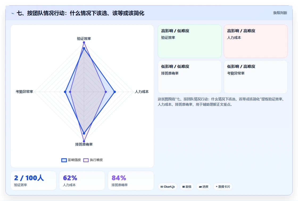Select the 表格 tag chip
The height and width of the screenshot is (201, 298).
coord(187,187)
